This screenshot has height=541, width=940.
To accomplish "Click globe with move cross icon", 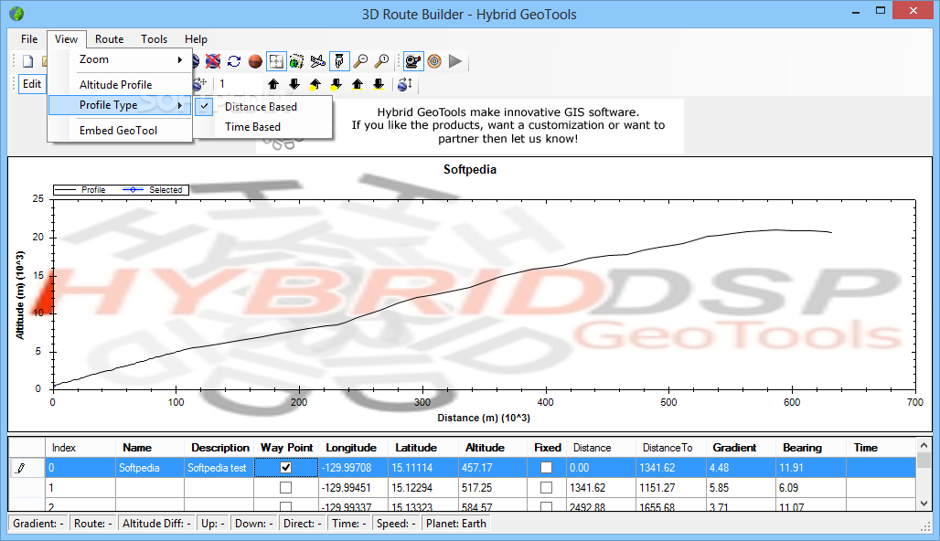I will (199, 84).
